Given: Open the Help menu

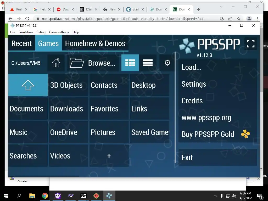Looking at the screenshot, I should coord(76,32).
